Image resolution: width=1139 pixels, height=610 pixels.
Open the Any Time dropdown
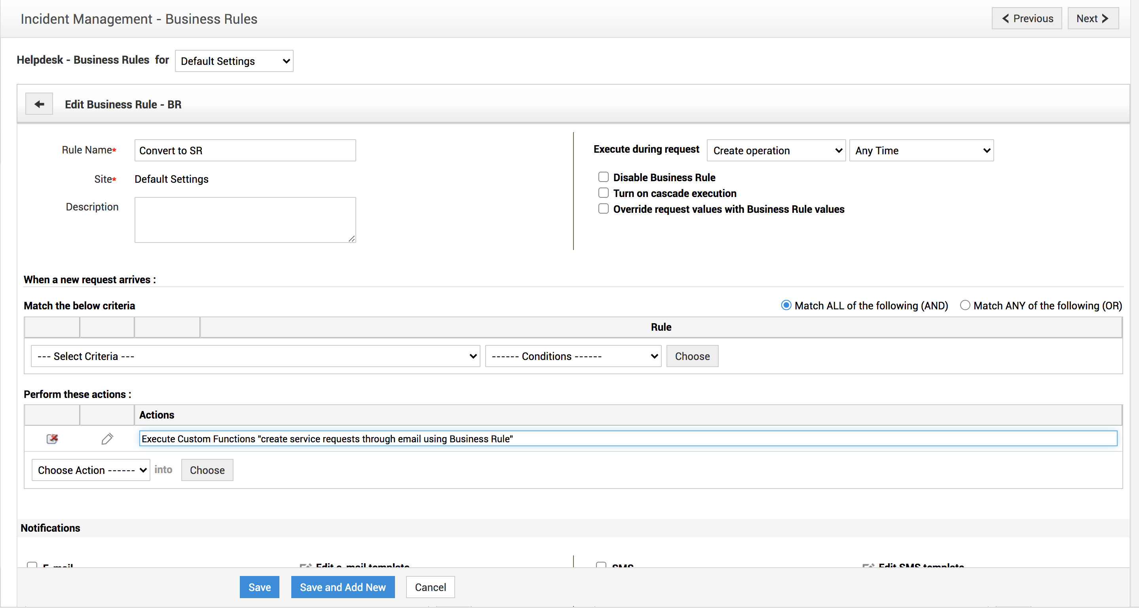point(921,151)
